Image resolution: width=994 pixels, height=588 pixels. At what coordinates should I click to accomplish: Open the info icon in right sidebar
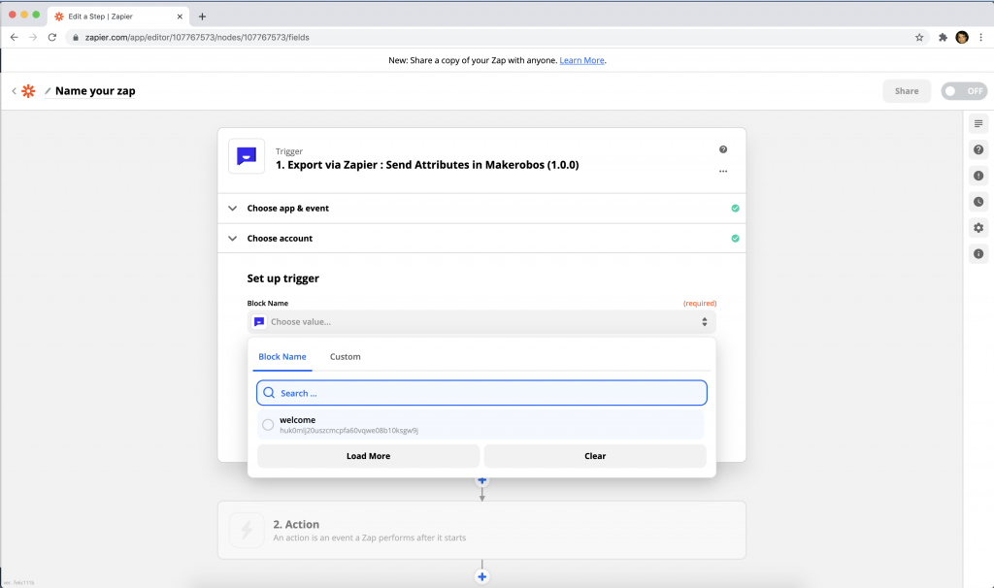point(978,253)
